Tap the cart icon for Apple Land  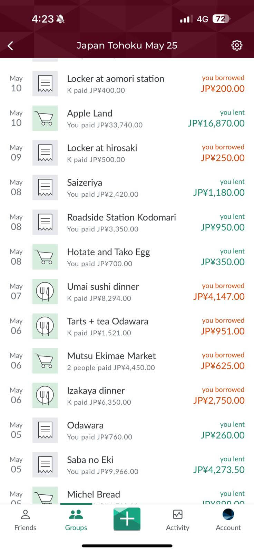point(45,118)
